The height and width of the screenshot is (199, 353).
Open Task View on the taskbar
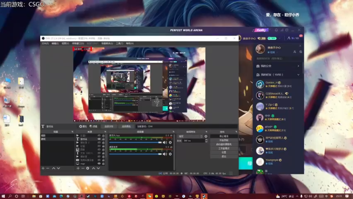click(23, 196)
